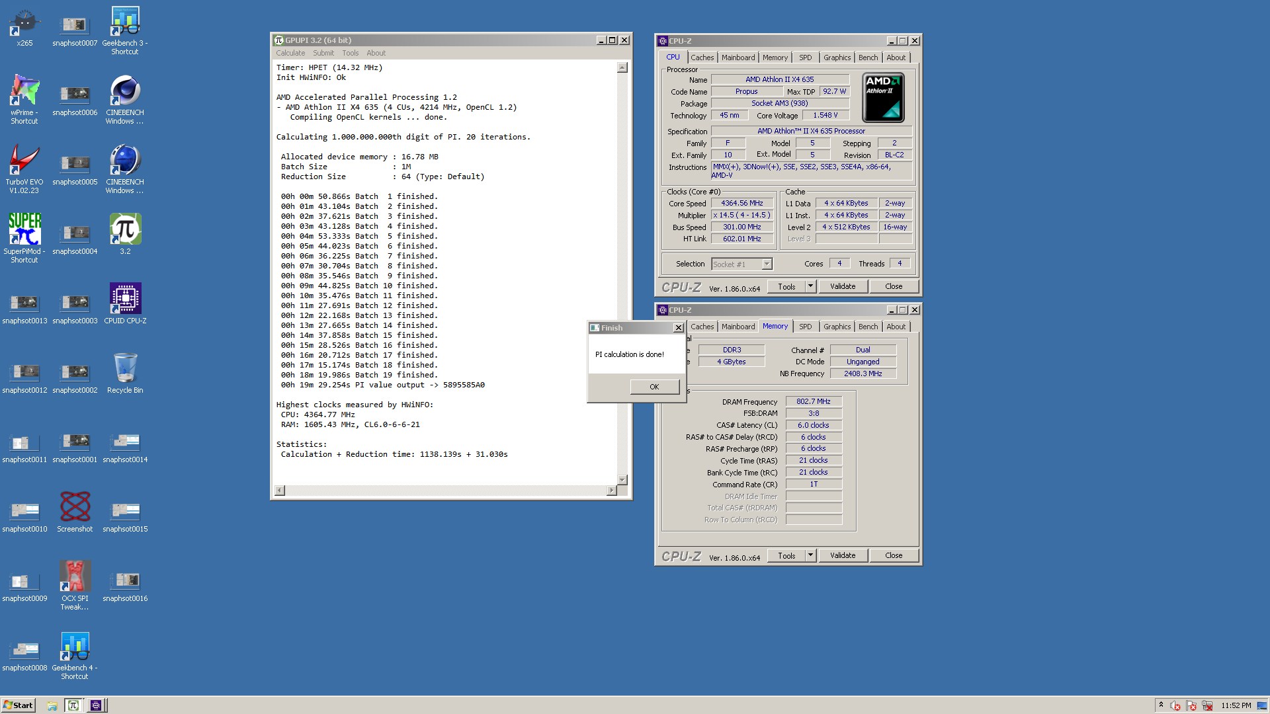Click Validate in top CPU-Z window

click(843, 286)
